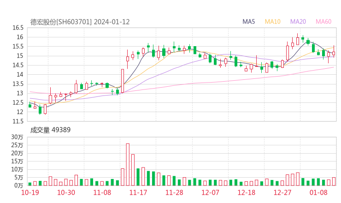Click the tallest red volume bar near 25万
341x203 pixels.
point(128,165)
